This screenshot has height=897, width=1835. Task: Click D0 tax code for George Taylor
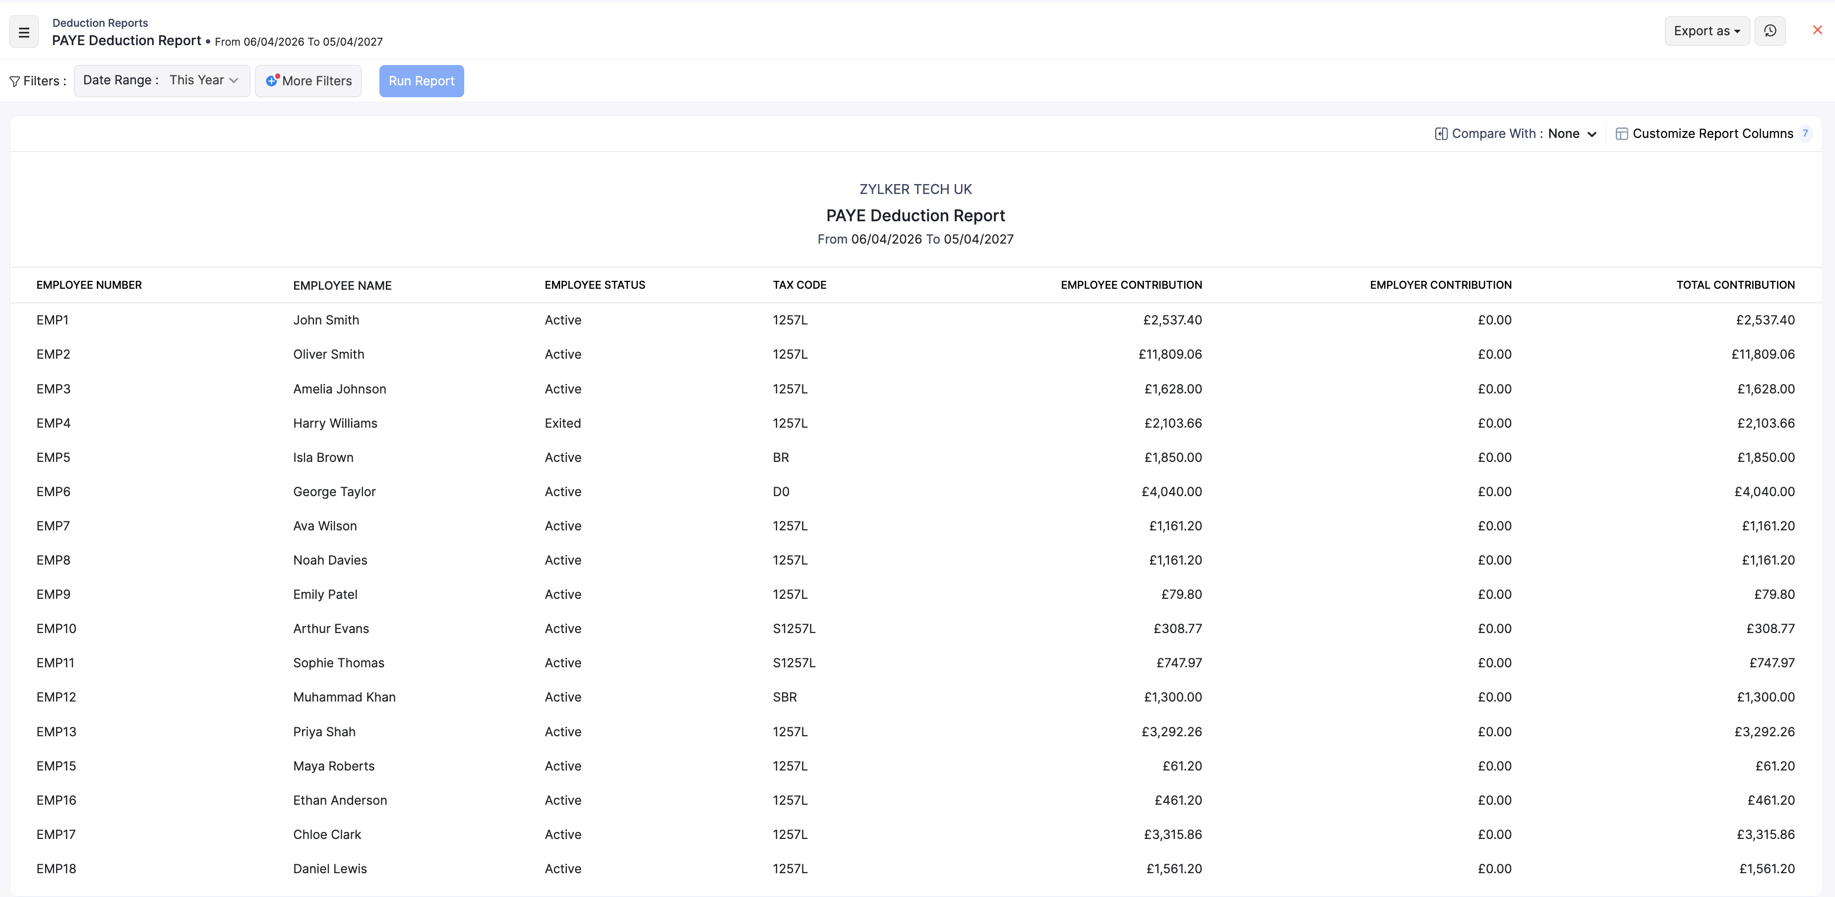781,492
